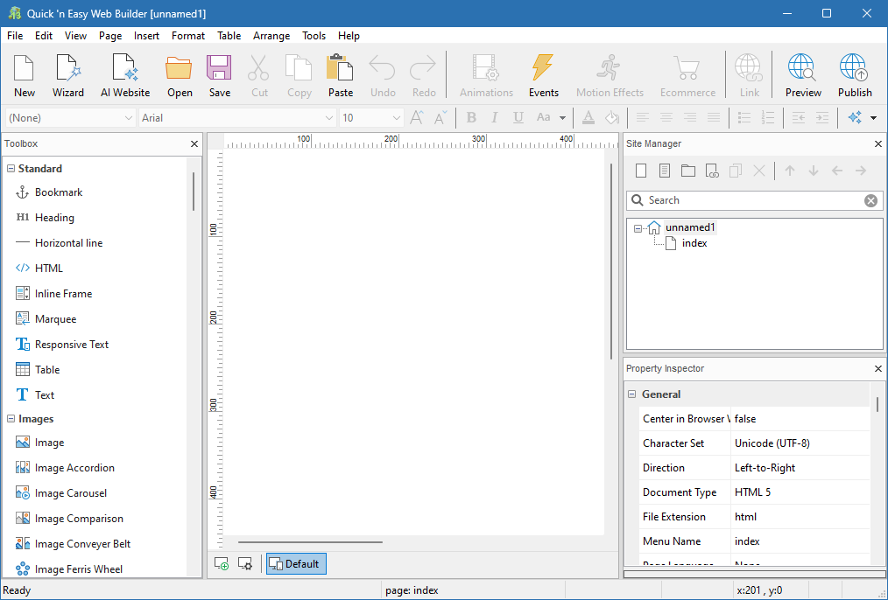Collapse the General property section

[x=632, y=394]
